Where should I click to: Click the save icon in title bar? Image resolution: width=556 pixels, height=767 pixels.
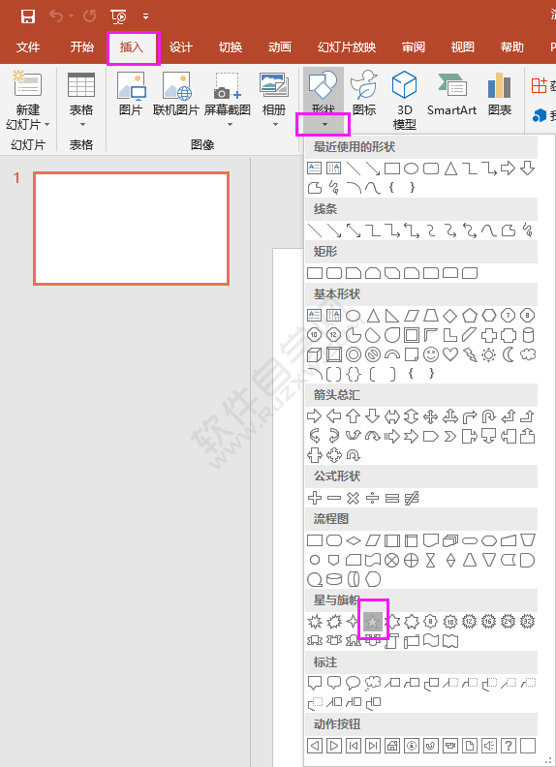(x=28, y=16)
